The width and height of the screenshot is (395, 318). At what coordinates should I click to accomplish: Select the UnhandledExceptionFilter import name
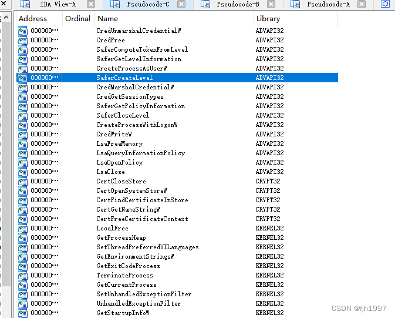pyautogui.click(x=139, y=303)
